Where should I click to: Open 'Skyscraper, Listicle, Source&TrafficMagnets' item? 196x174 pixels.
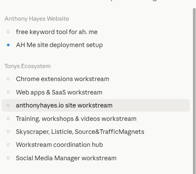(x=96, y=132)
